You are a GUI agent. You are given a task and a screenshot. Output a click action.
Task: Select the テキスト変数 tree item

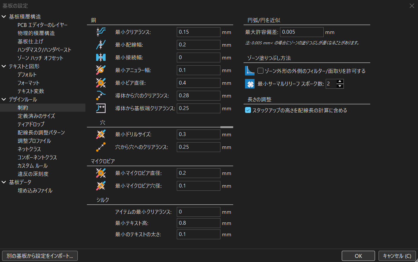click(31, 91)
